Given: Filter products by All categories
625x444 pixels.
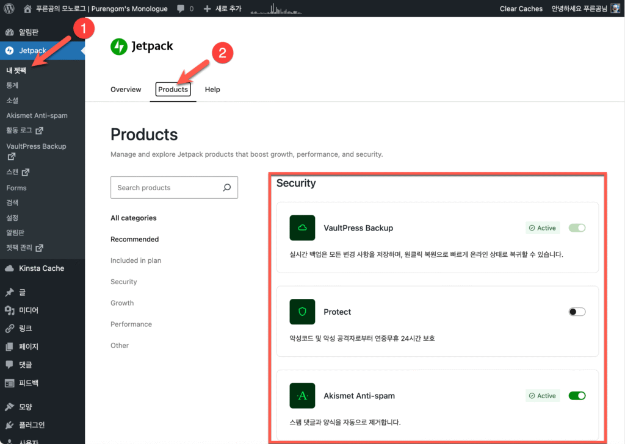Looking at the screenshot, I should 134,218.
